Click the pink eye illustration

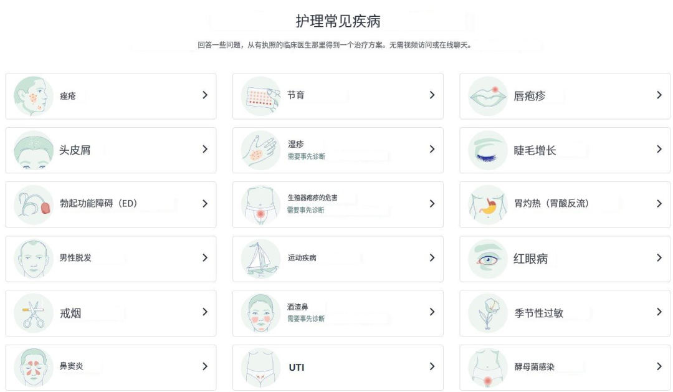pyautogui.click(x=487, y=259)
